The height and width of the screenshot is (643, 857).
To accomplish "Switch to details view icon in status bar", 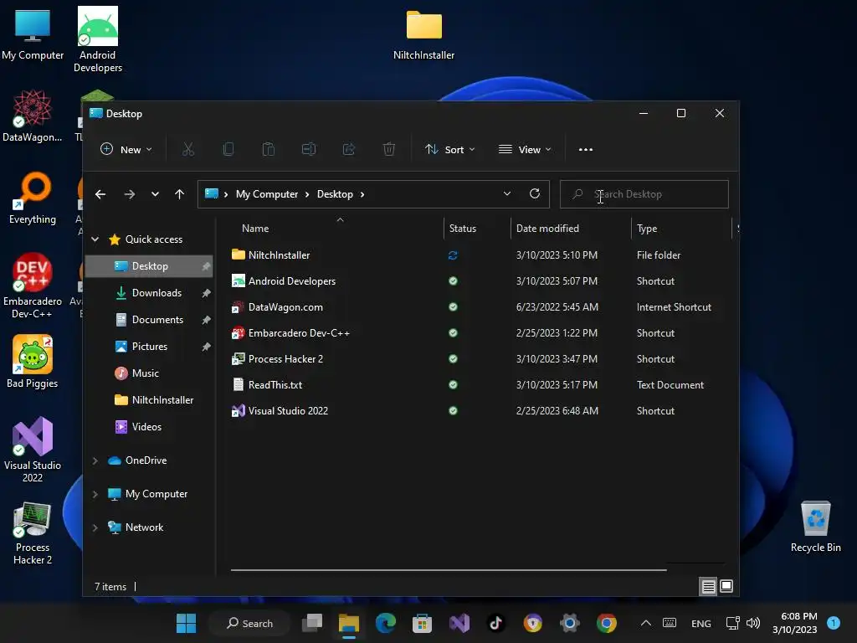I will 708,587.
